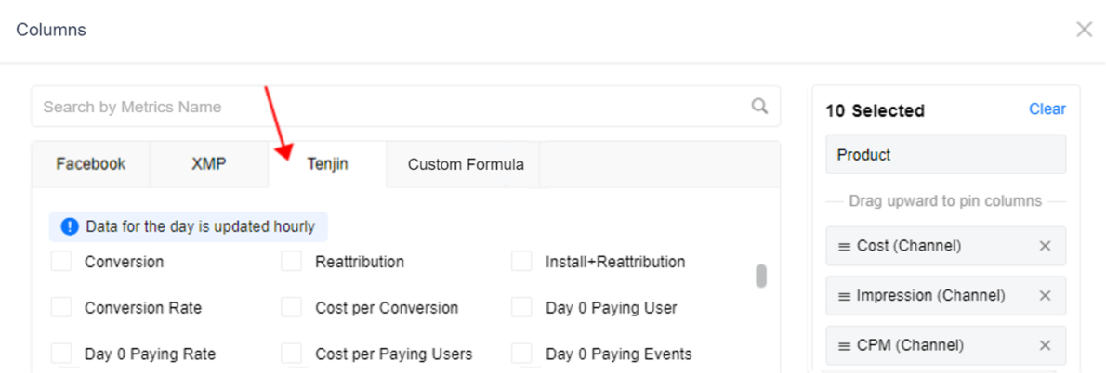Enable the Reattribution checkbox
Viewport: 1106px width, 373px height.
(291, 261)
